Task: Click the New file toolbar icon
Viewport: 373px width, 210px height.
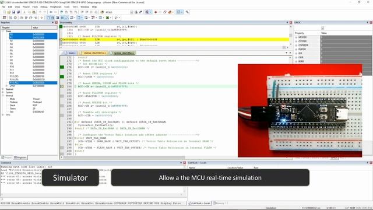Action: click(x=4, y=12)
